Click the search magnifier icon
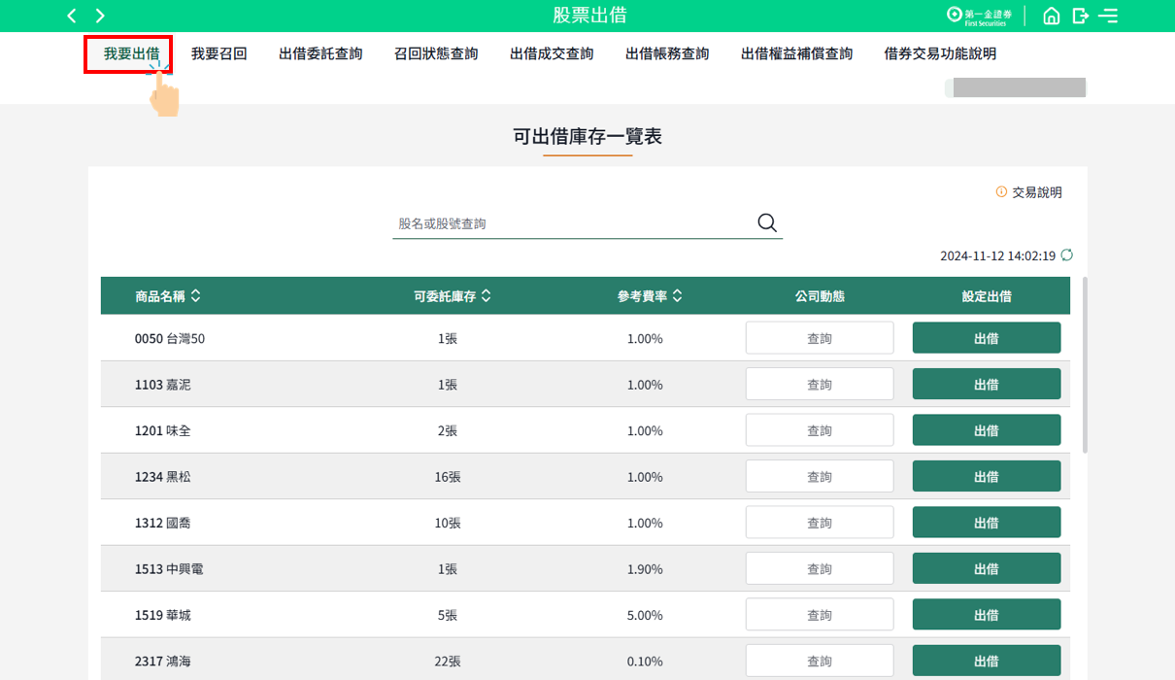Screen dimensions: 1175x680 pos(767,223)
